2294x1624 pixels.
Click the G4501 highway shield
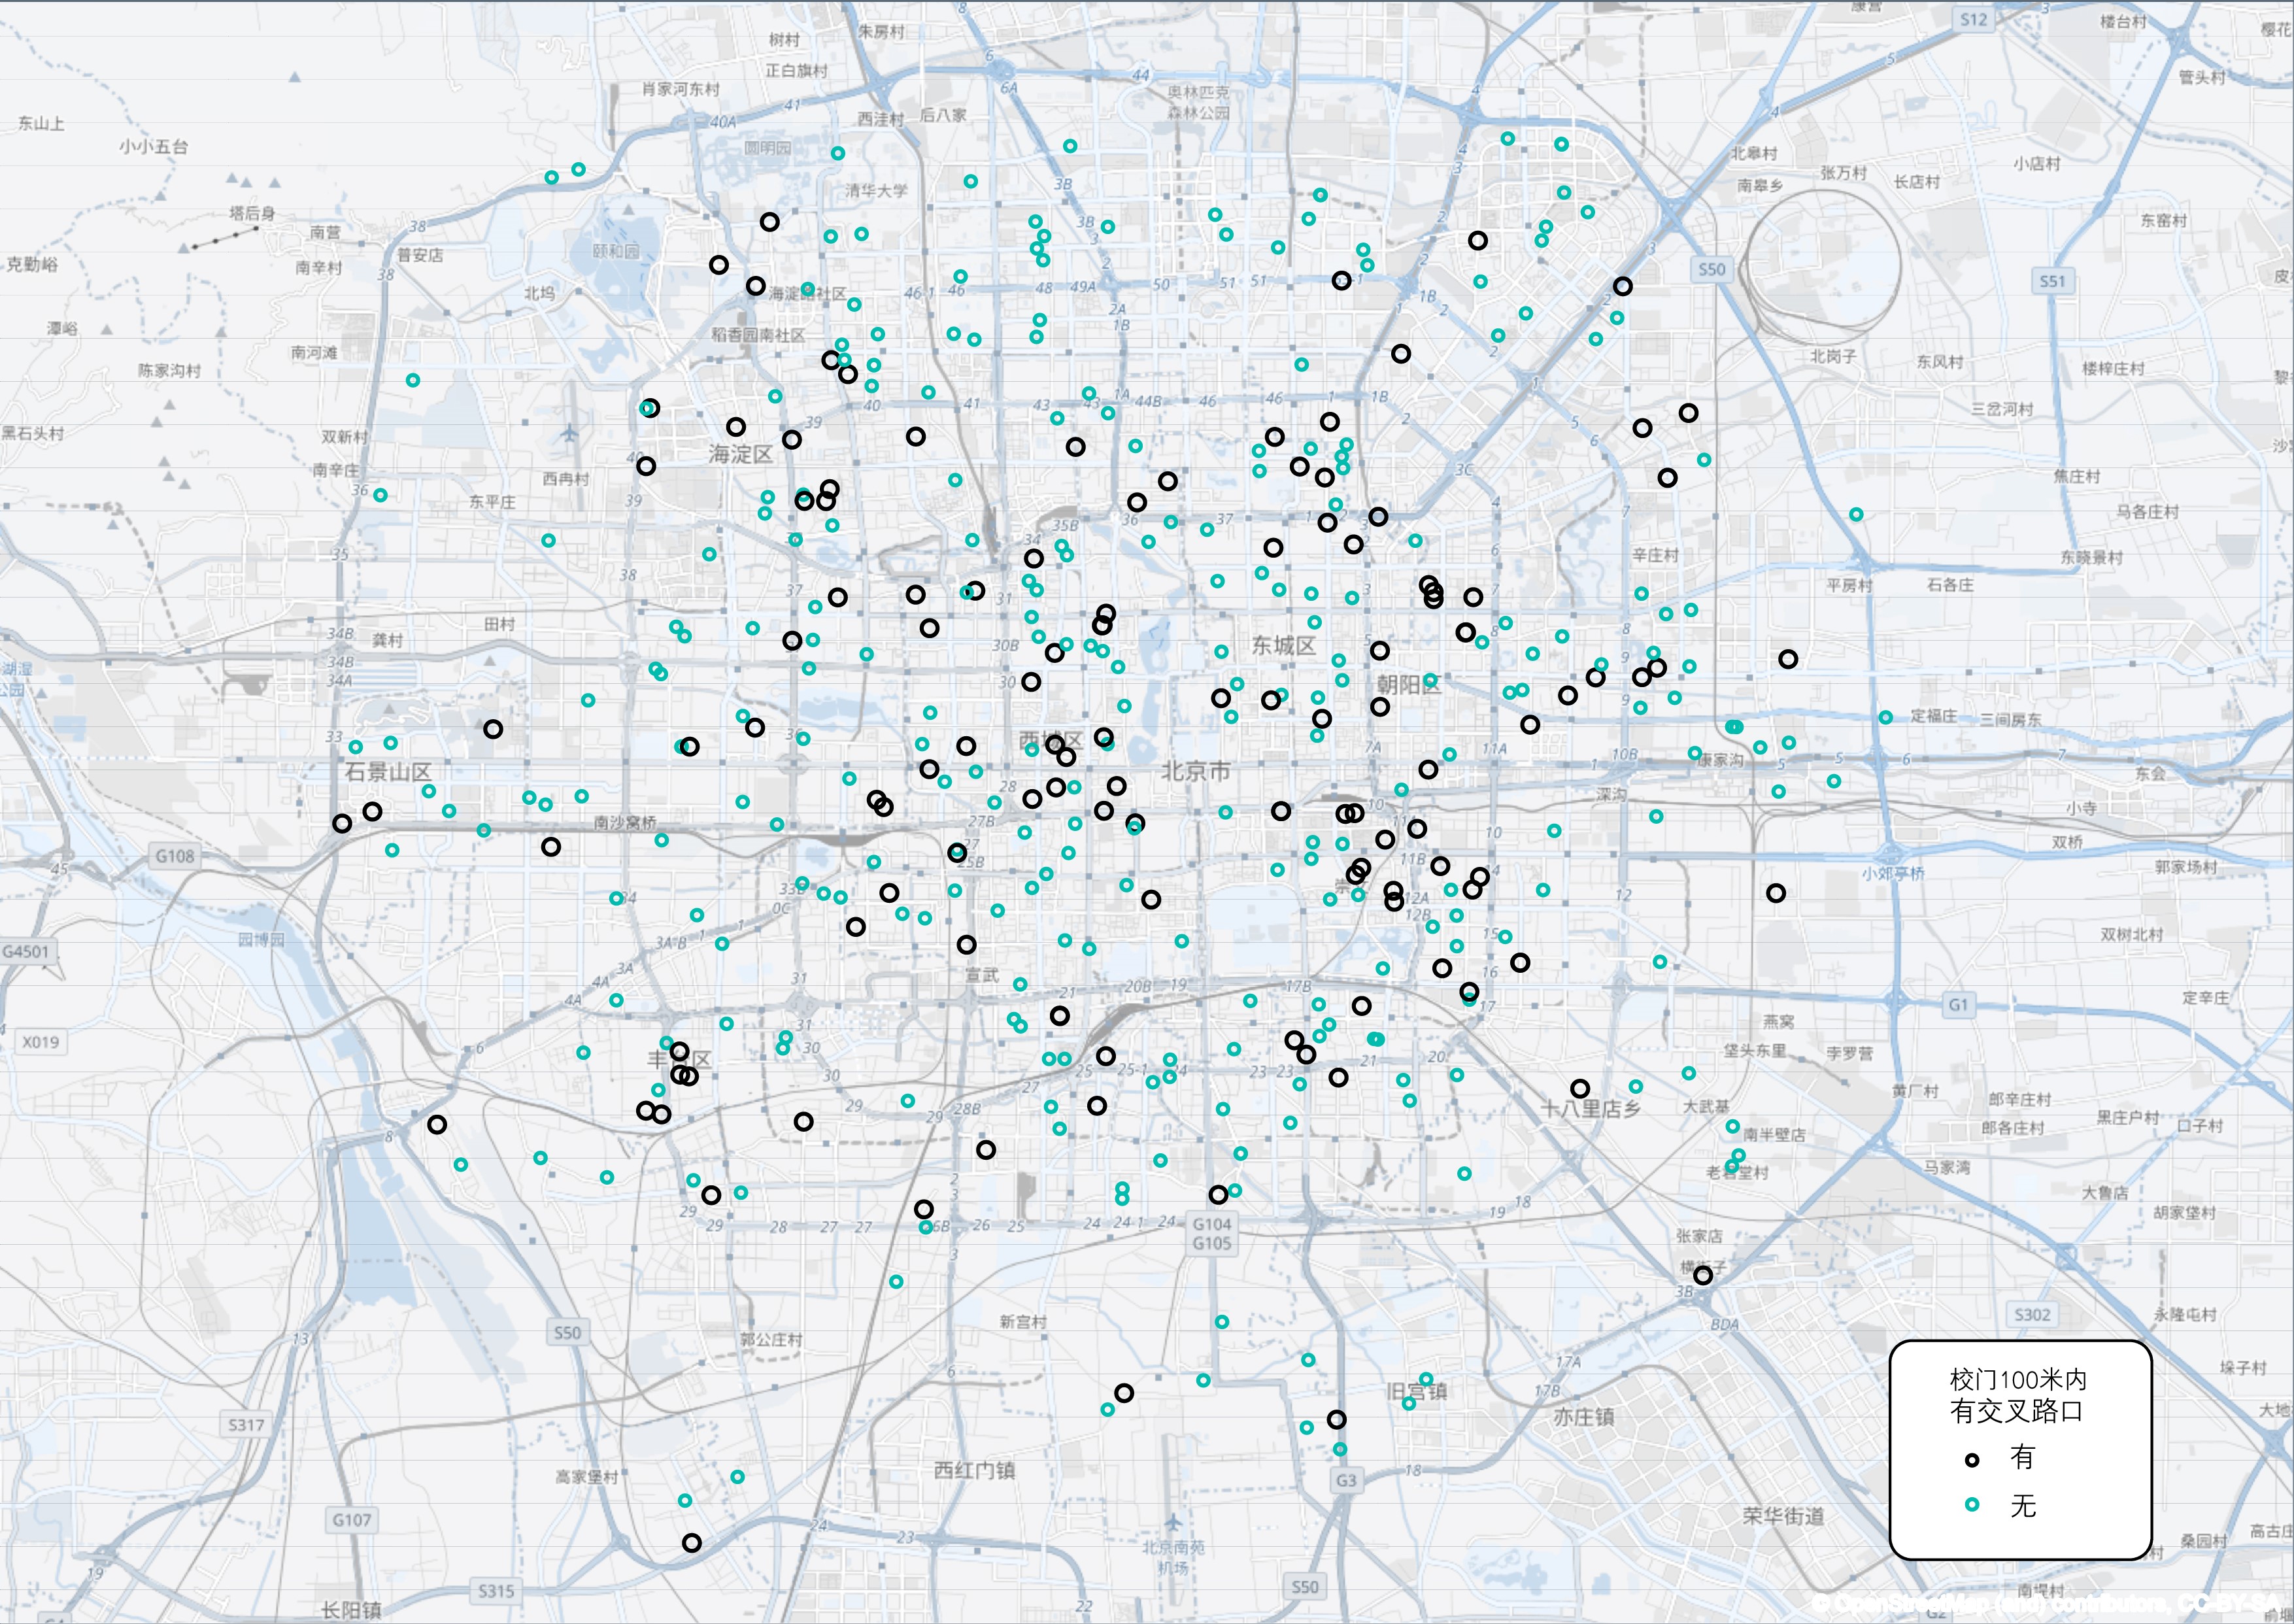[26, 951]
